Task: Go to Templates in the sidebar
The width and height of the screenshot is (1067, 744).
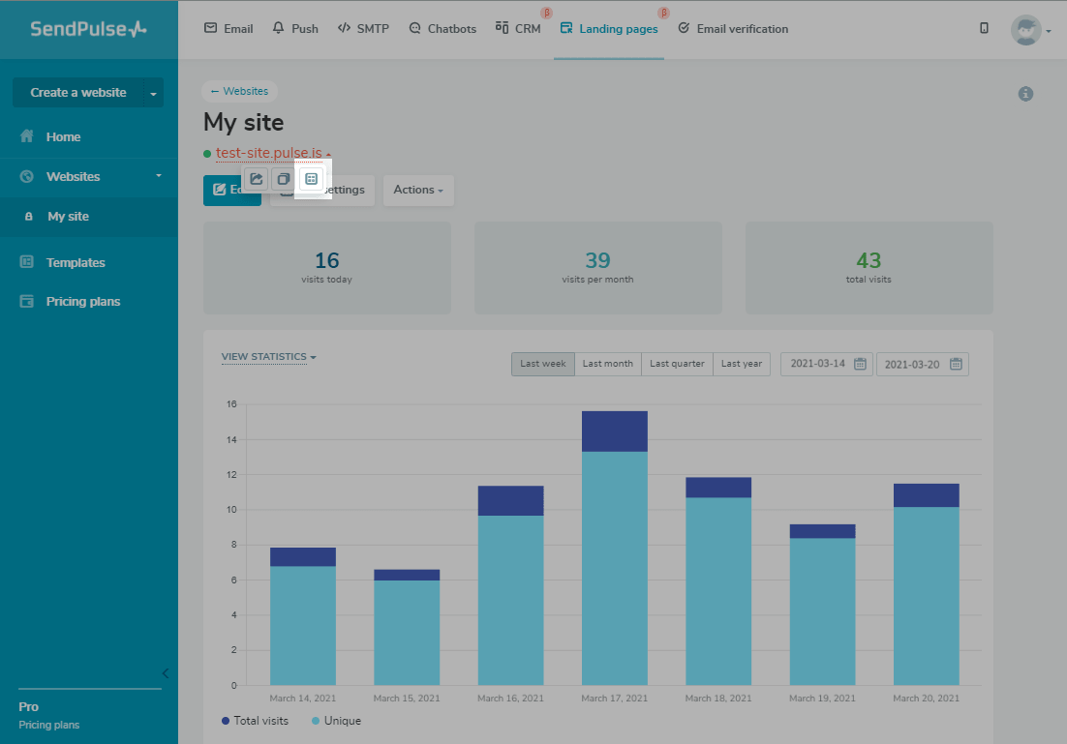Action: 76,262
